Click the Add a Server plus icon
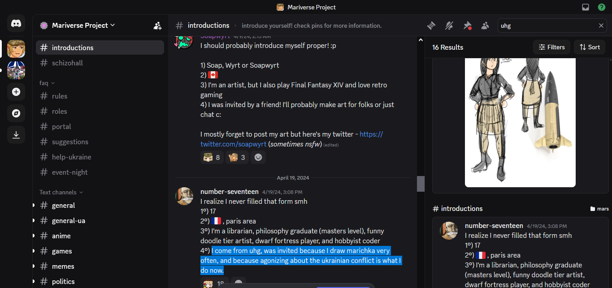Screen dimensions: 612x288 click(16, 92)
